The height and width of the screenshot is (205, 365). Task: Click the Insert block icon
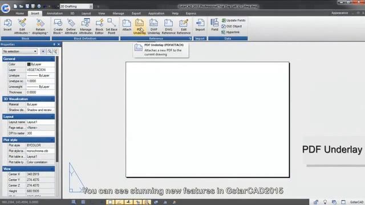(x=7, y=25)
